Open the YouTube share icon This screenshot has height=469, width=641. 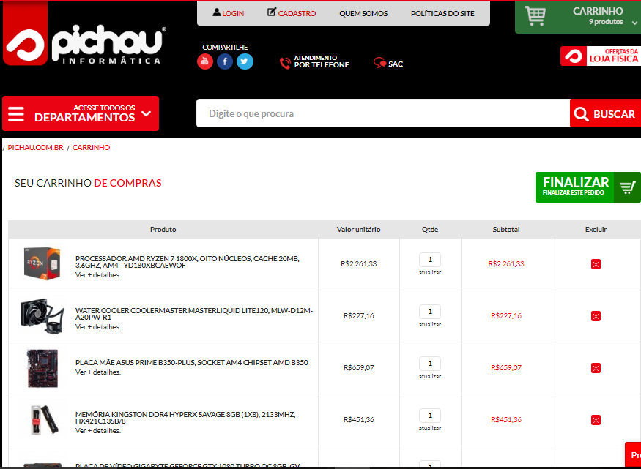(205, 61)
